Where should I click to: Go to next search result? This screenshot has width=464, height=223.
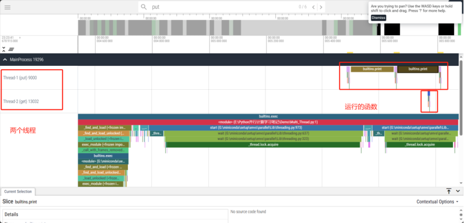(322, 7)
